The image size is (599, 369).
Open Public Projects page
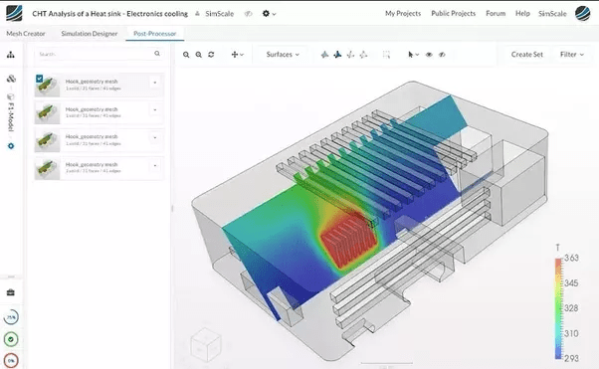click(x=454, y=13)
